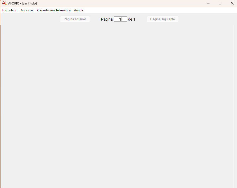Click the "de 1" total pages label
Screen dimensions: 237x188
(131, 19)
